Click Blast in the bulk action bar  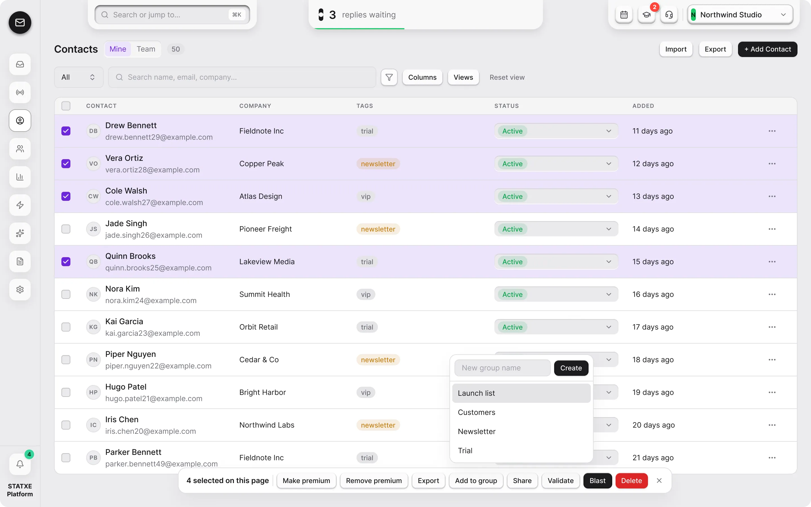tap(597, 481)
